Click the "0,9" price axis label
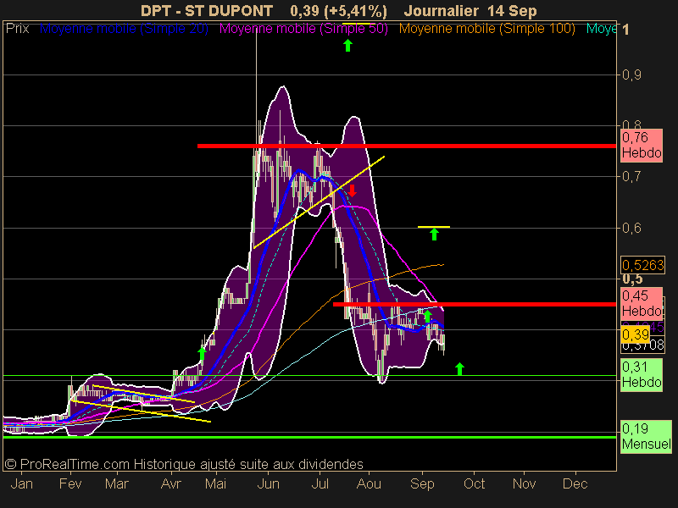Screen dimensions: 678x508 (x=631, y=75)
